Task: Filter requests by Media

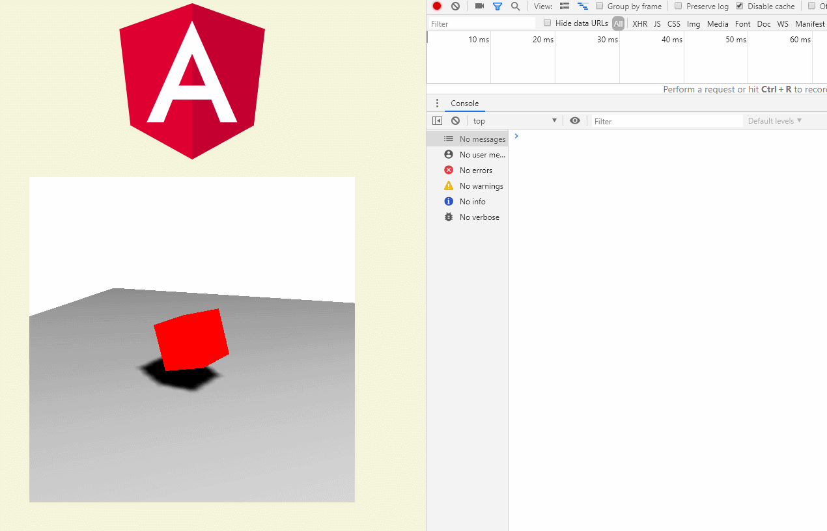Action: [718, 23]
